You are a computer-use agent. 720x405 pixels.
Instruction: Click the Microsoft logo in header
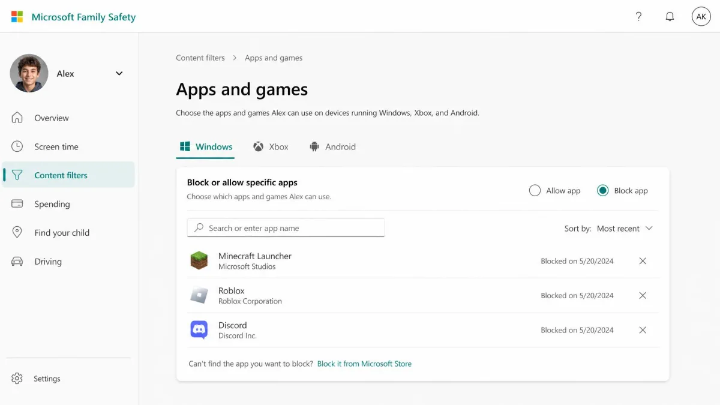17,17
